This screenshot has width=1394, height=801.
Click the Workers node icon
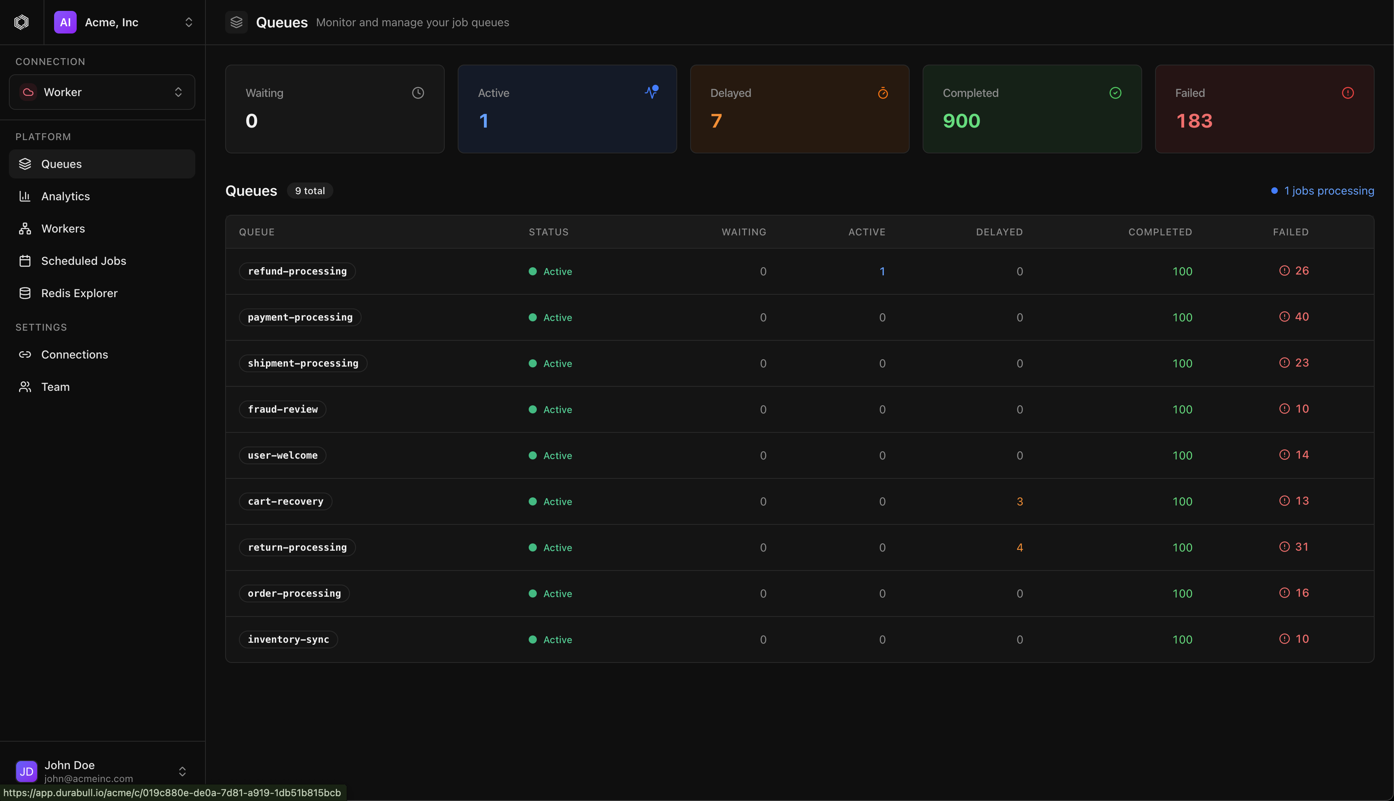[25, 228]
